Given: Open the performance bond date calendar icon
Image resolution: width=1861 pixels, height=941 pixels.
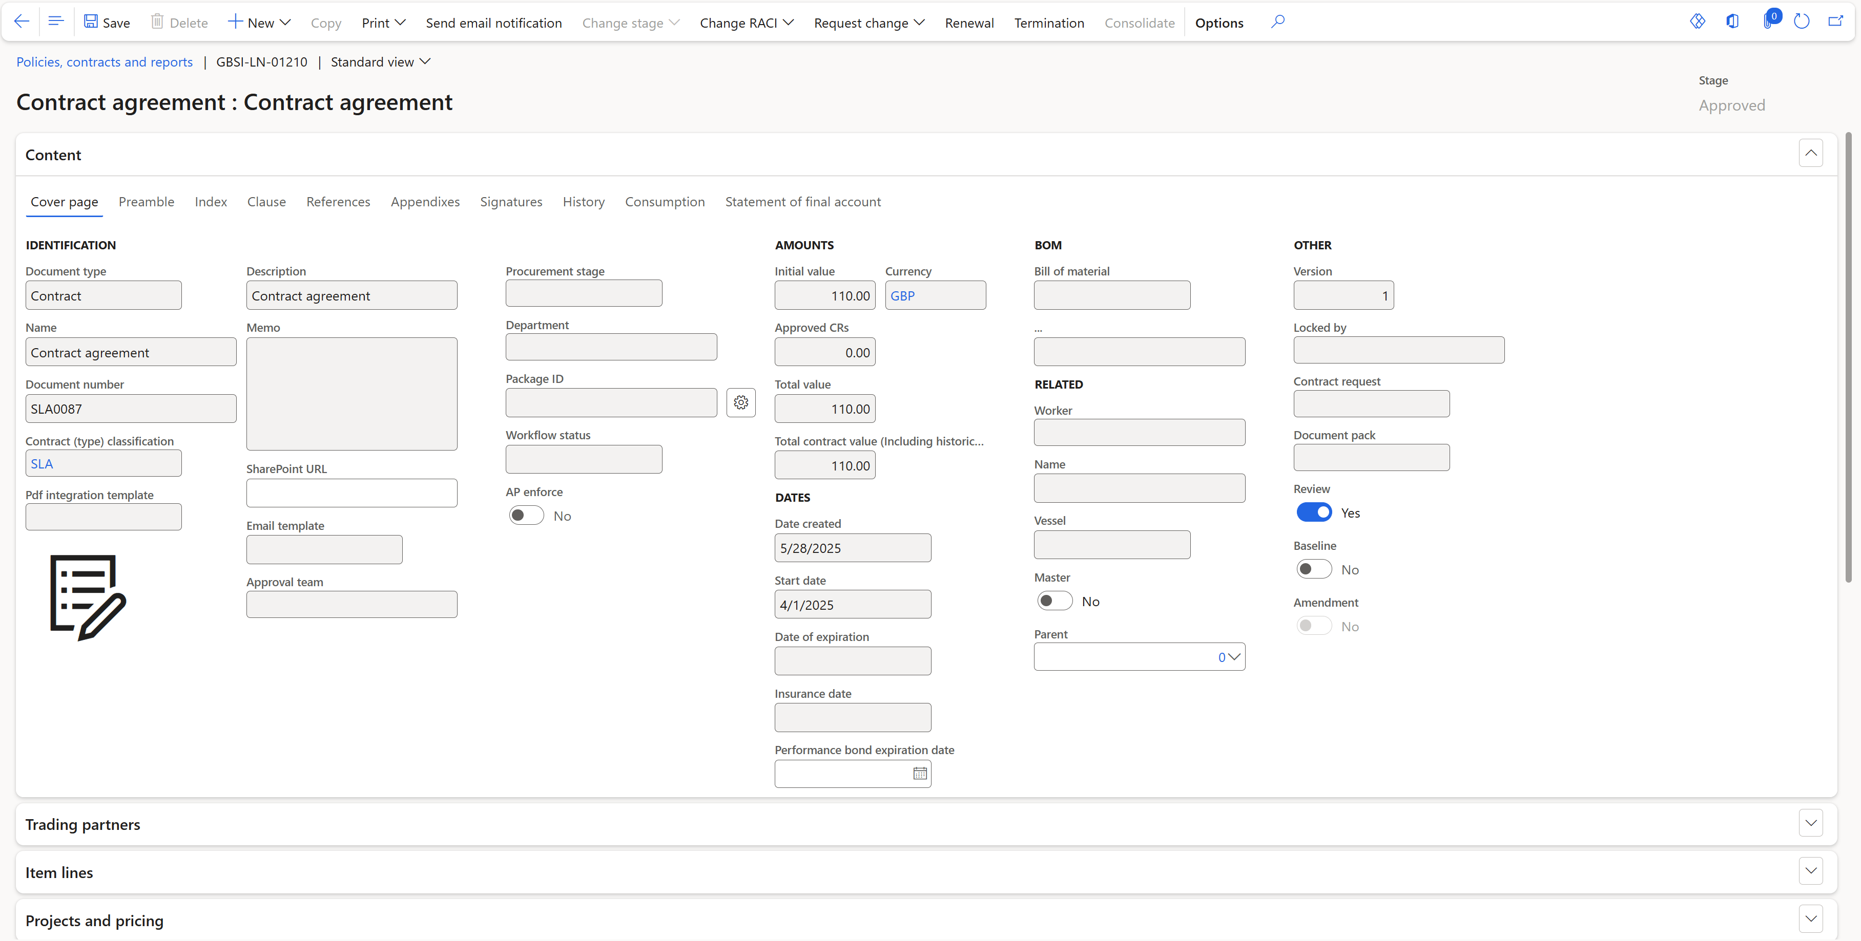Looking at the screenshot, I should (919, 774).
